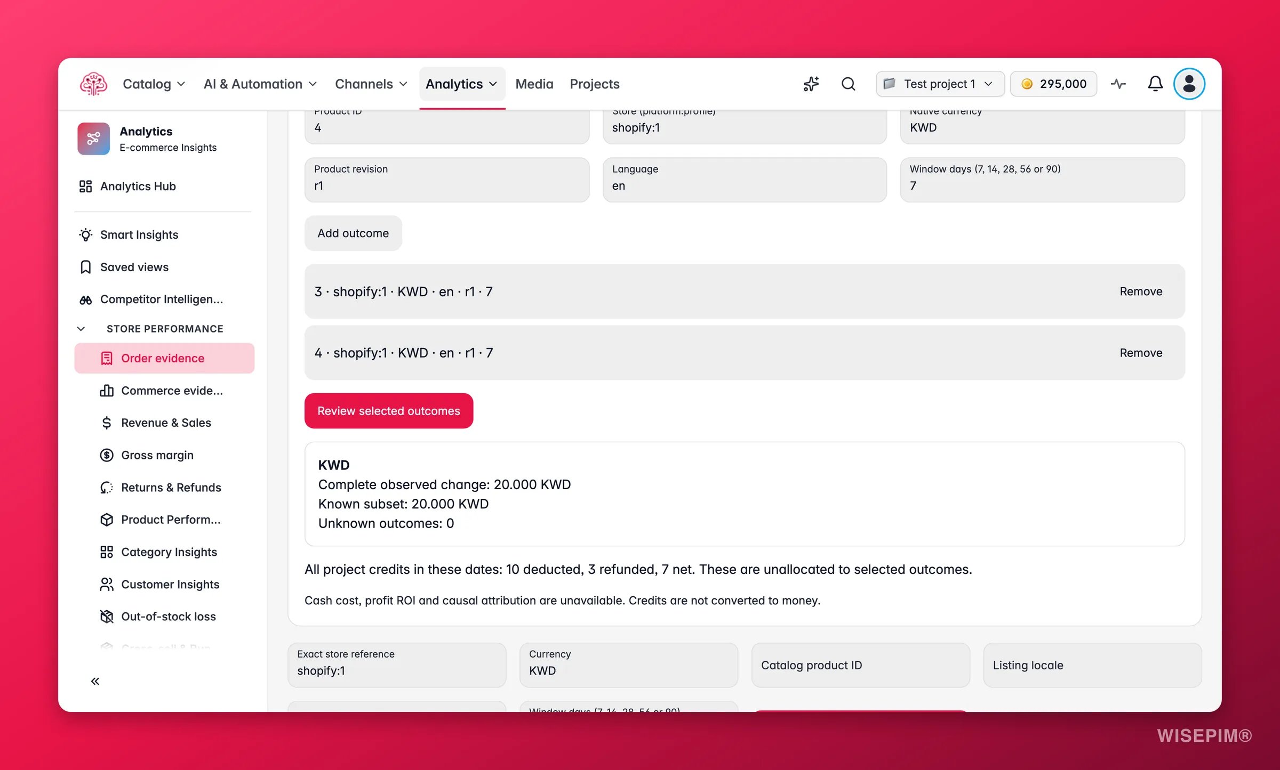Click the Exact store reference field
The image size is (1280, 770).
[x=397, y=664]
